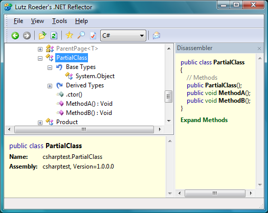Click info panel scrollbar down arrow

(170, 194)
